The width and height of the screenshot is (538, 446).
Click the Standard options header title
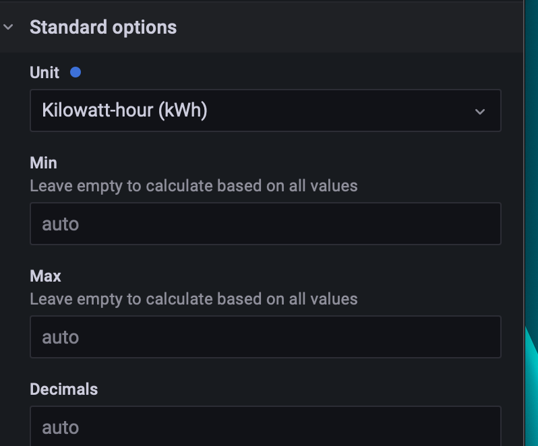coord(103,28)
